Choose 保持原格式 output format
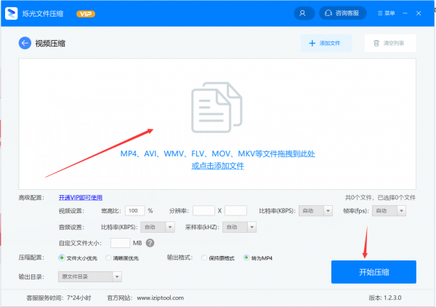Viewport: 436px width, 307px height. click(x=204, y=258)
